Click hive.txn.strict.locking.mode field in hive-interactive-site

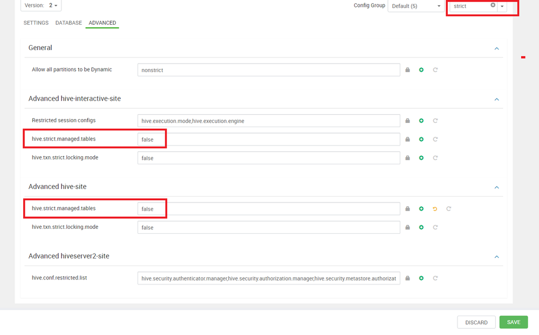(x=269, y=158)
